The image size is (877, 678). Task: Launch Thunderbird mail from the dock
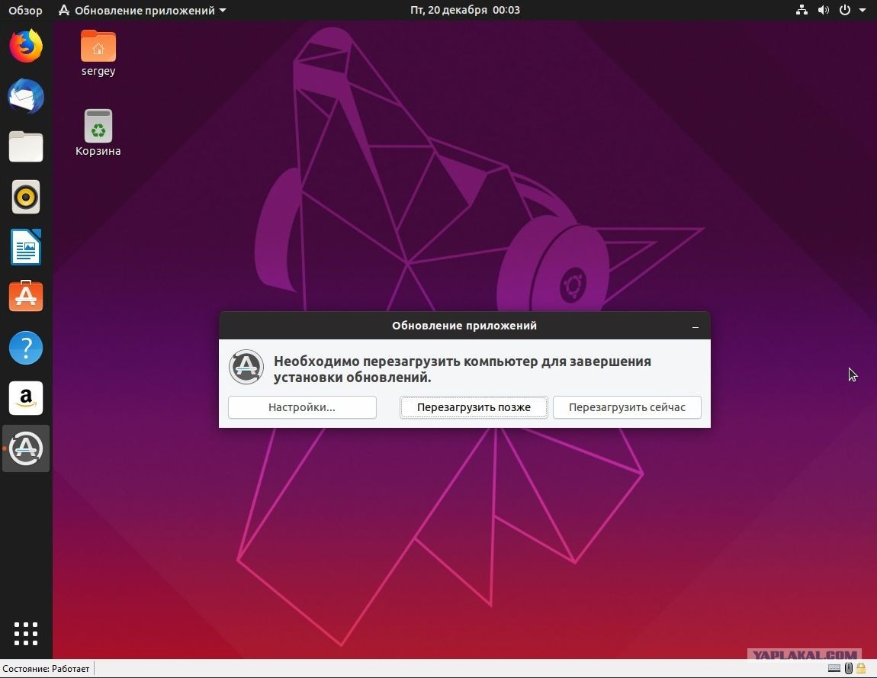click(x=26, y=96)
